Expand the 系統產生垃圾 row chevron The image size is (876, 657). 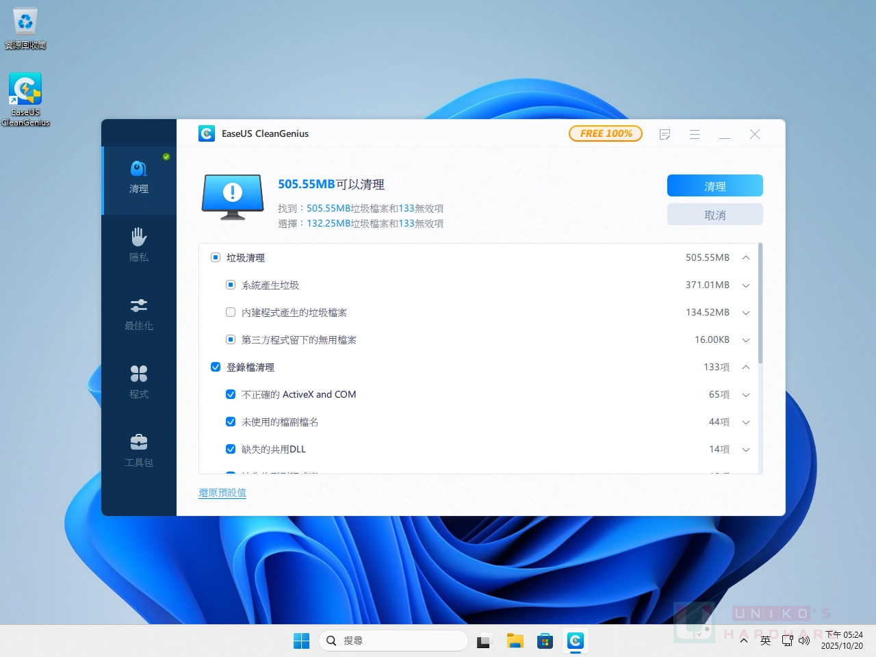746,285
